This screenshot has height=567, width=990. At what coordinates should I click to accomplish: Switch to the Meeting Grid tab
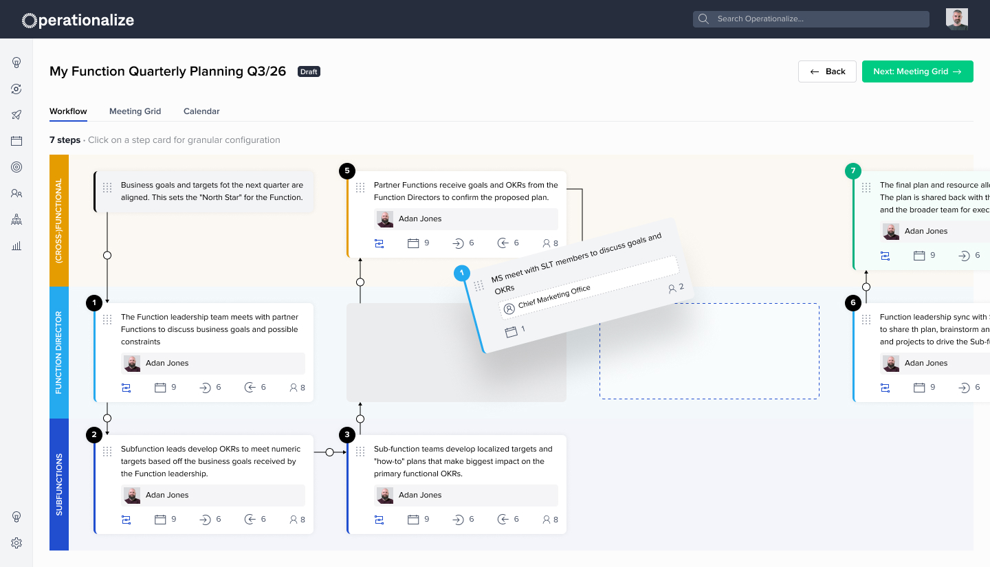point(135,111)
